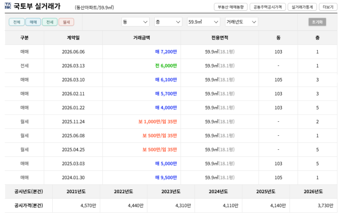The height and width of the screenshot is (216, 340).
Task: Click the 2026년도 header
Action: point(313,191)
